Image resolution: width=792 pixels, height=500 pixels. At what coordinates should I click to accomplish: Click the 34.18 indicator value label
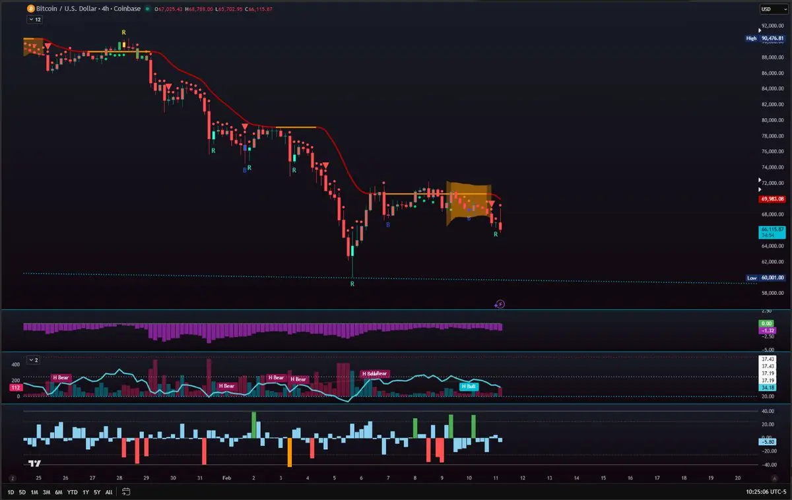tap(767, 388)
